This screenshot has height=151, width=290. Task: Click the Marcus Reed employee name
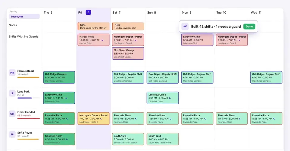[x=25, y=71]
